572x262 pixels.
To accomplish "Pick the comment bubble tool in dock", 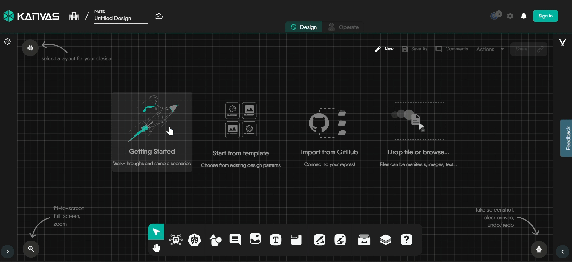I will tap(235, 240).
